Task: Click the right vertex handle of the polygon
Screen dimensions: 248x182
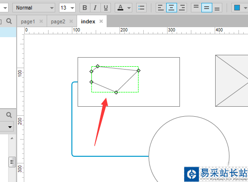Action: 139,71
